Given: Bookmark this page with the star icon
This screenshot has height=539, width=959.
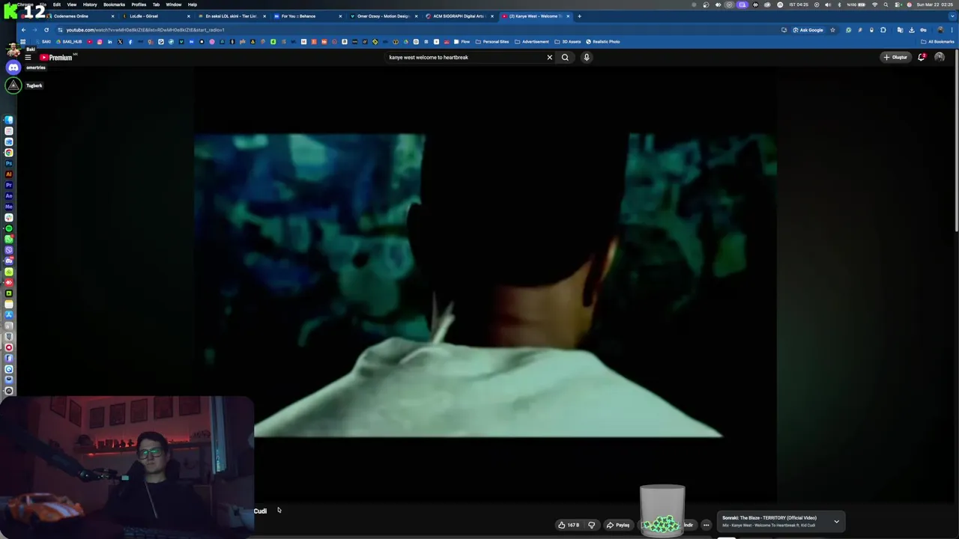Looking at the screenshot, I should pos(832,30).
